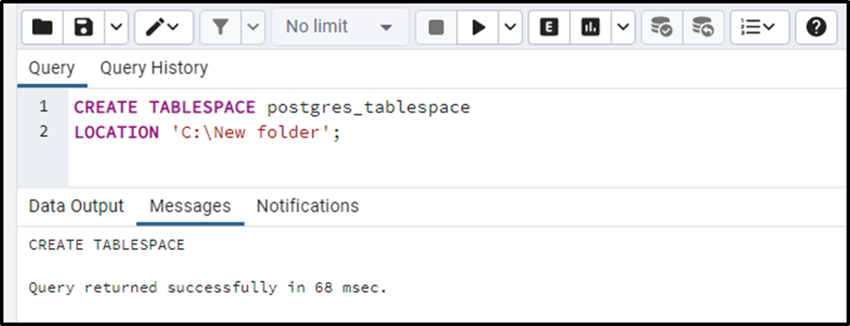Viewport: 850px width, 326px height.
Task: Stop the running query with the square icon
Action: click(437, 27)
